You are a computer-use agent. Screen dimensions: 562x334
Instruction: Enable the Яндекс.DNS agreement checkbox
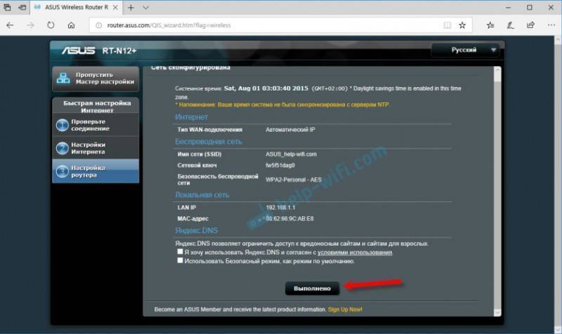(x=180, y=252)
